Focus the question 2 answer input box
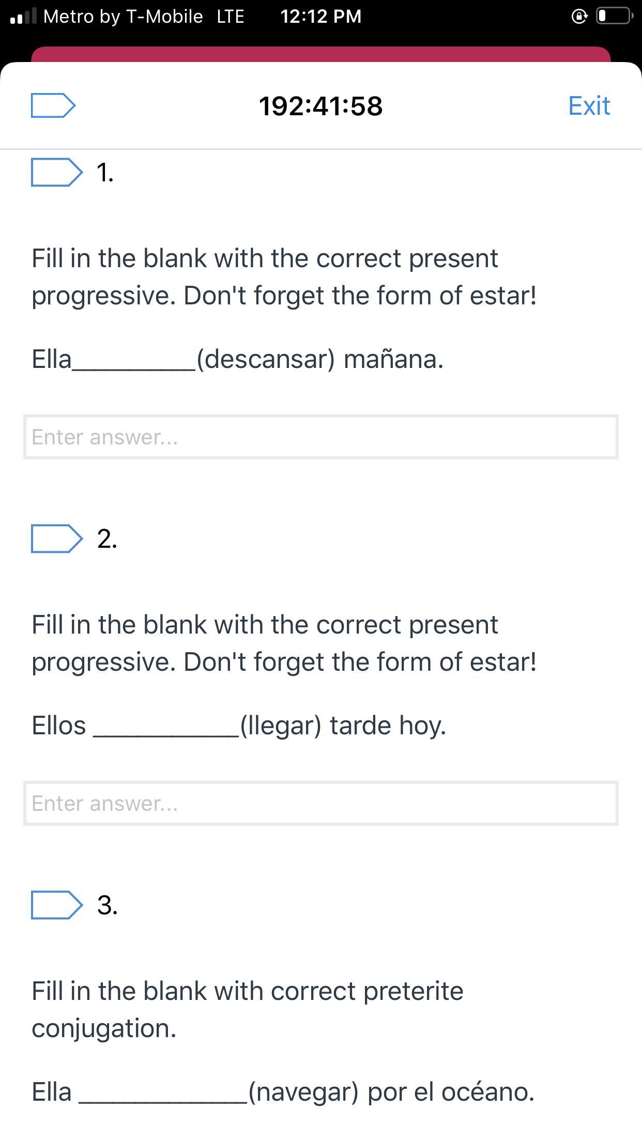Screen dimensions: 642x1141 [x=320, y=804]
